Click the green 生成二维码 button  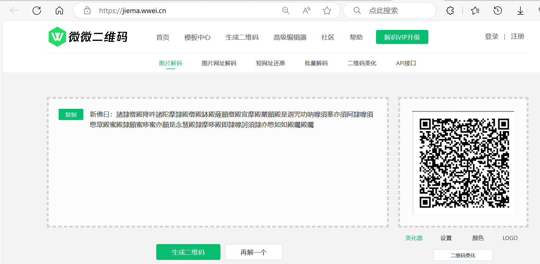click(188, 252)
